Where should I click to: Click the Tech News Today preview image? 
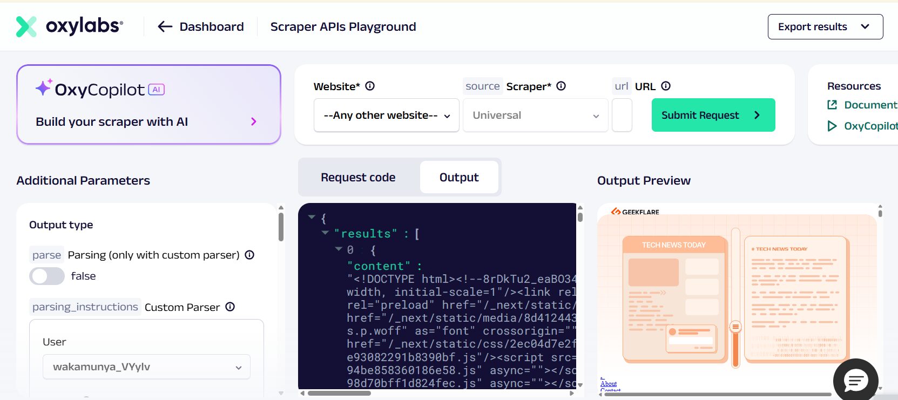click(x=737, y=295)
